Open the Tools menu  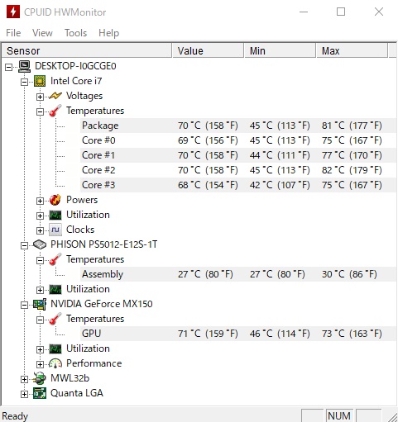pos(75,33)
